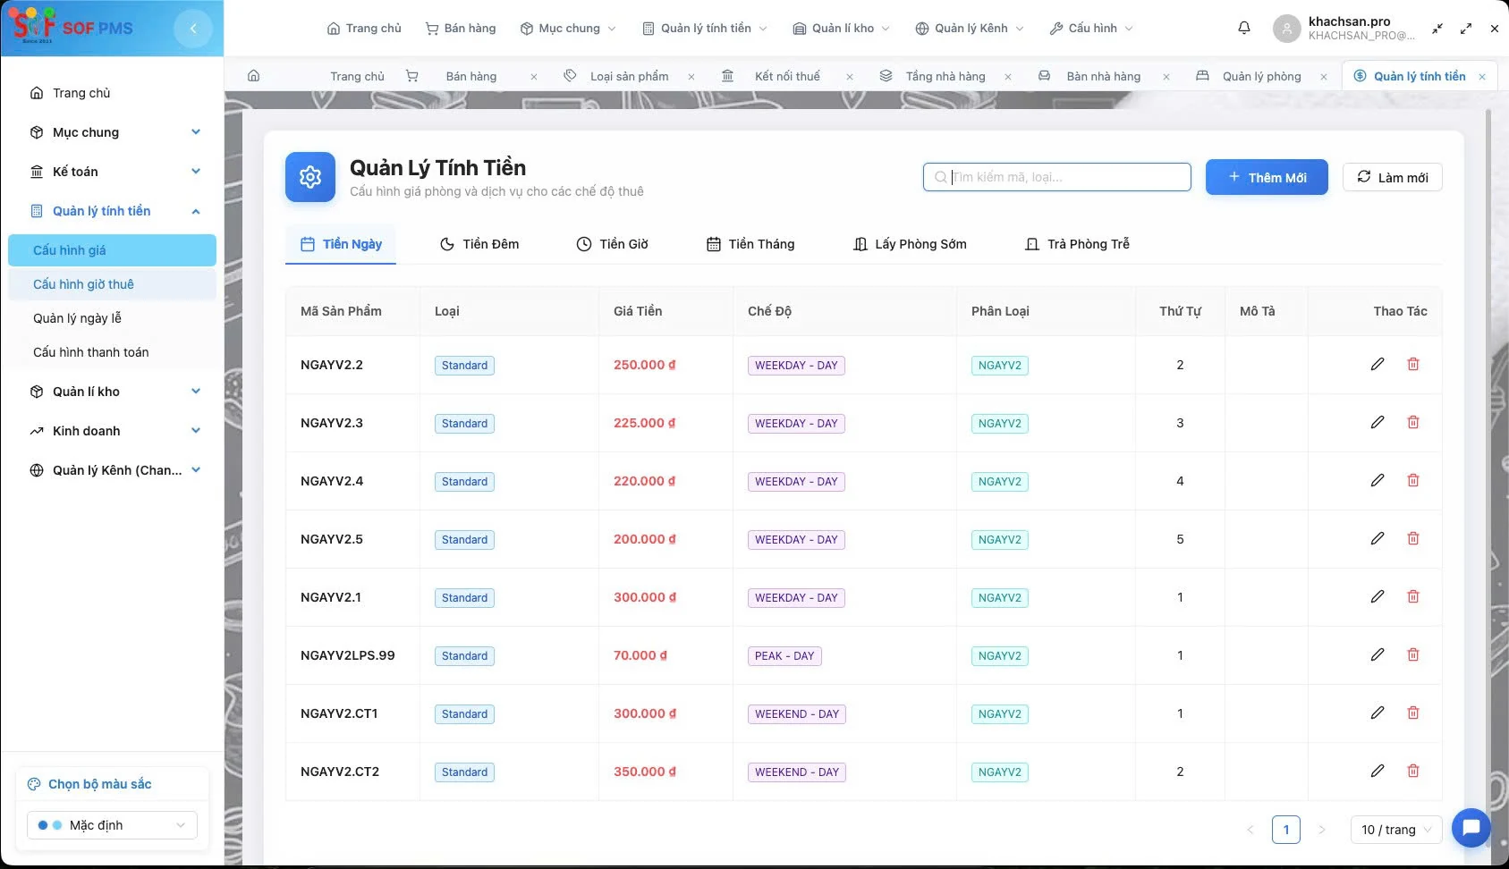
Task: Click the khachsan.pro user avatar
Action: 1286,29
